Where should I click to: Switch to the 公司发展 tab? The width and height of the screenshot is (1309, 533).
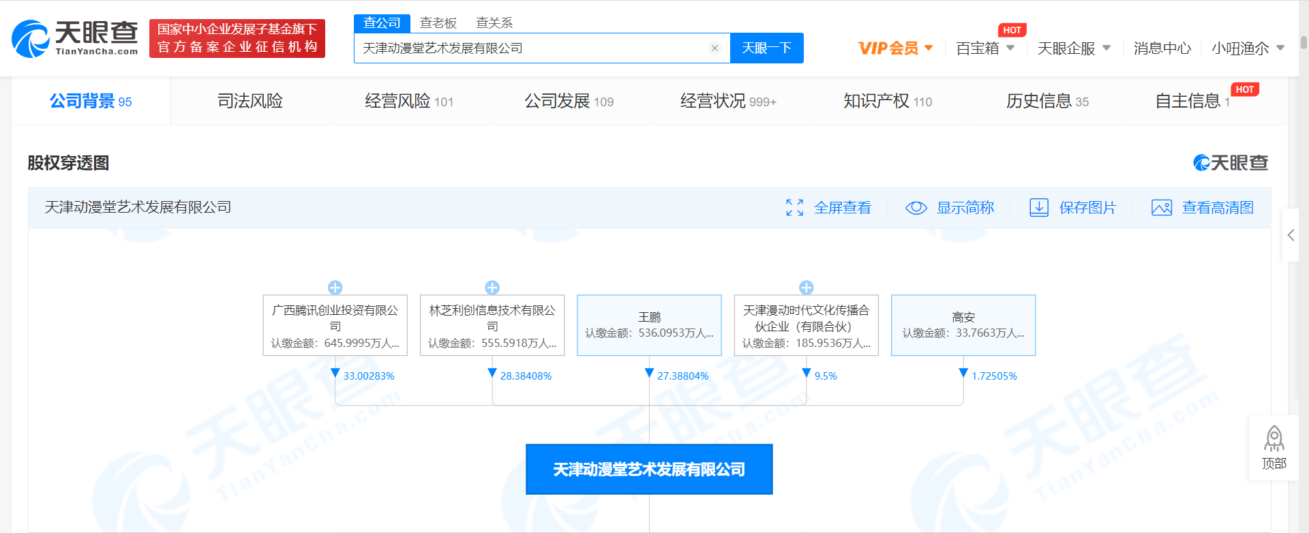(569, 101)
